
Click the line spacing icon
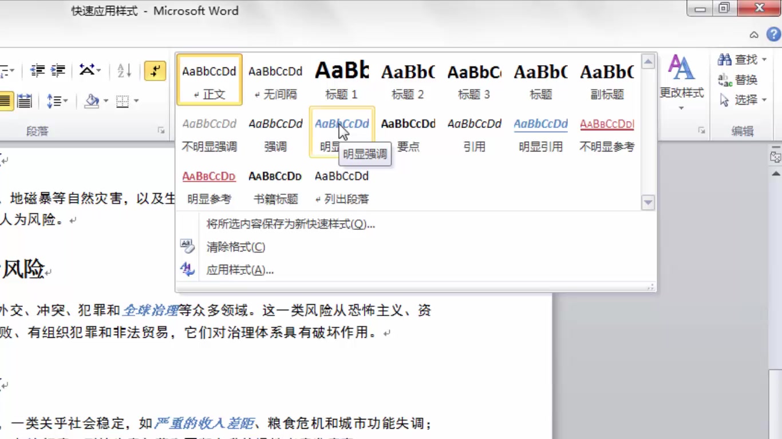point(53,101)
